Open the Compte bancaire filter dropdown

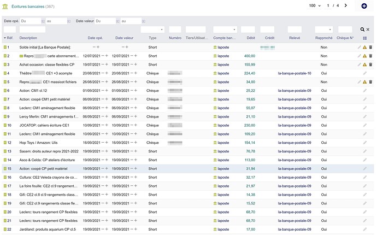(225, 30)
